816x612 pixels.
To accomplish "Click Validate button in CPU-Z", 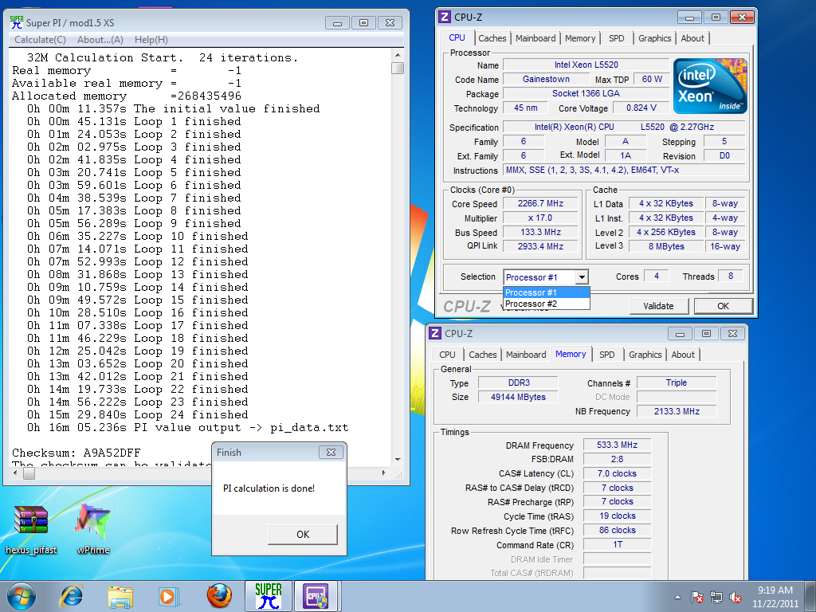I will [x=658, y=306].
